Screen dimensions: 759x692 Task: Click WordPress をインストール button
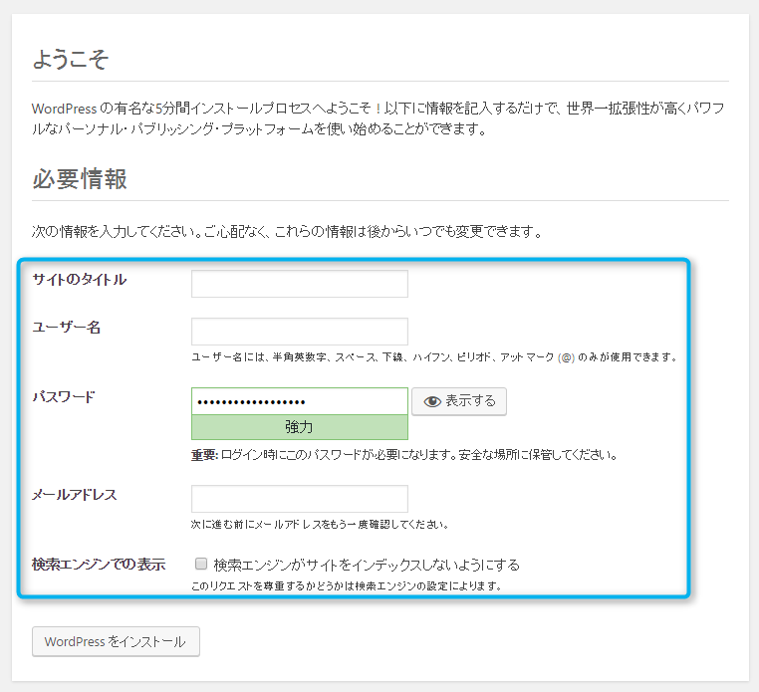pos(116,641)
